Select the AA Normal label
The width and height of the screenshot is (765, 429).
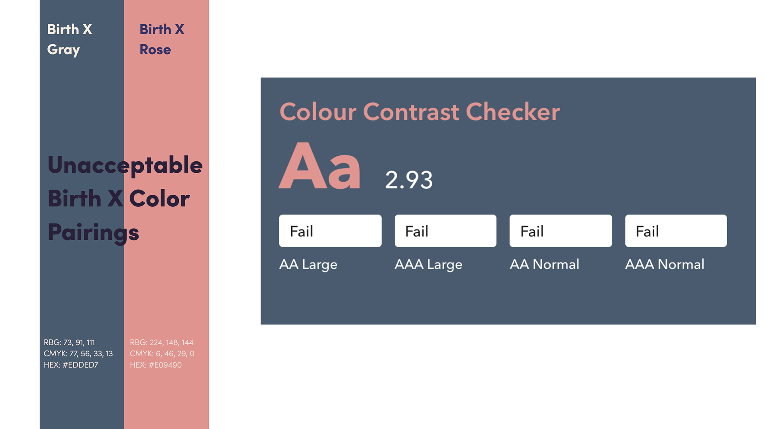(x=544, y=264)
